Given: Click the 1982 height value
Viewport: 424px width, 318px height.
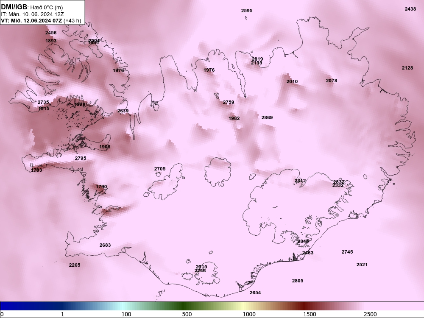Looking at the screenshot, I should click(234, 118).
